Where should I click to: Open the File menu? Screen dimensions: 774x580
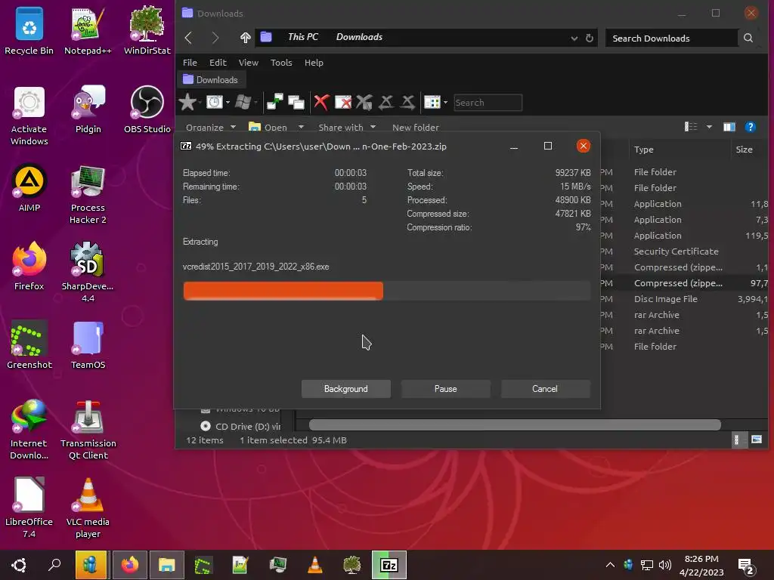coord(190,63)
